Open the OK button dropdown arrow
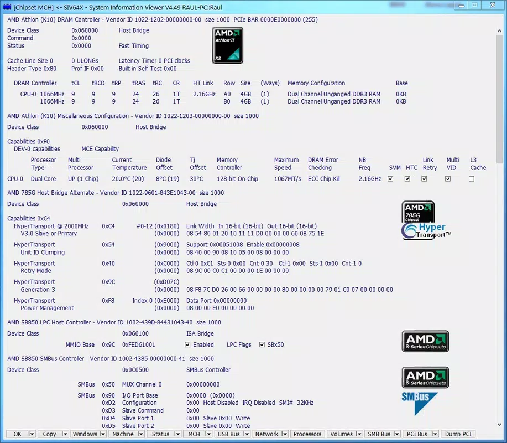 31,434
